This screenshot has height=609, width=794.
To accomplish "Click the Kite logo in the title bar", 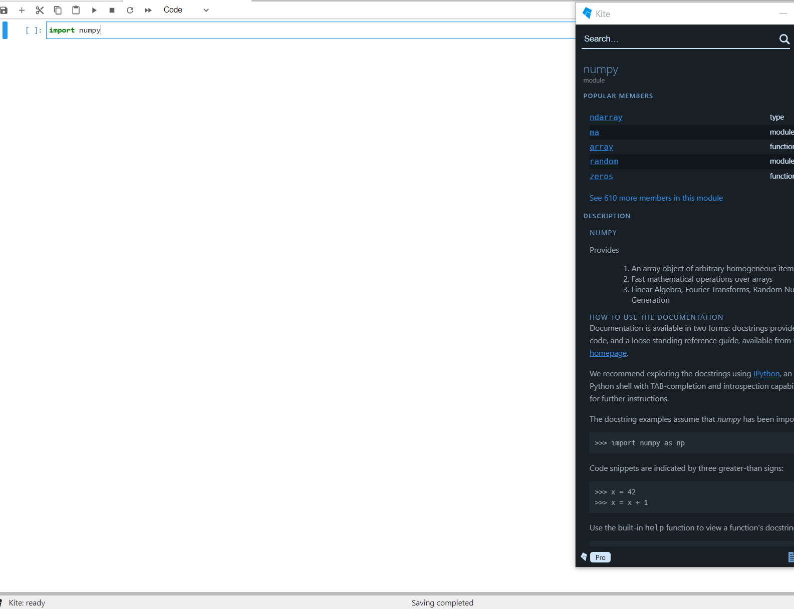I will coord(587,13).
